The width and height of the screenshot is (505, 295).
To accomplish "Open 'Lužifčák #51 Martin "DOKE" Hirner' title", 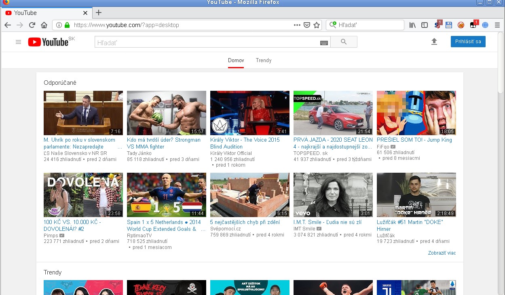I will coord(410,226).
